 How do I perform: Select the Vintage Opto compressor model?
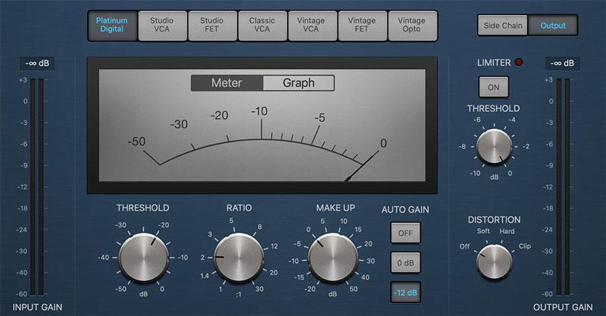coord(411,25)
